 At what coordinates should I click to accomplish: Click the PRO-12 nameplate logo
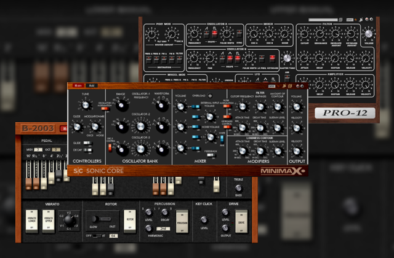click(345, 113)
